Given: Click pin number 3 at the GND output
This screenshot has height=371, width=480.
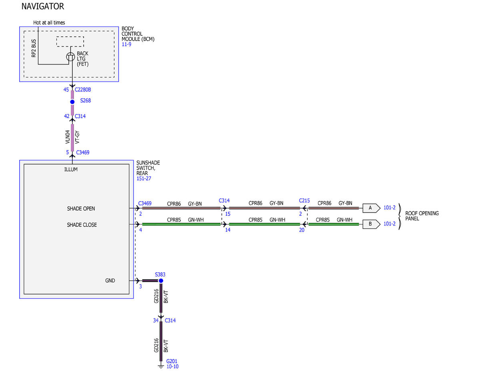Looking at the screenshot, I should click(x=140, y=287).
